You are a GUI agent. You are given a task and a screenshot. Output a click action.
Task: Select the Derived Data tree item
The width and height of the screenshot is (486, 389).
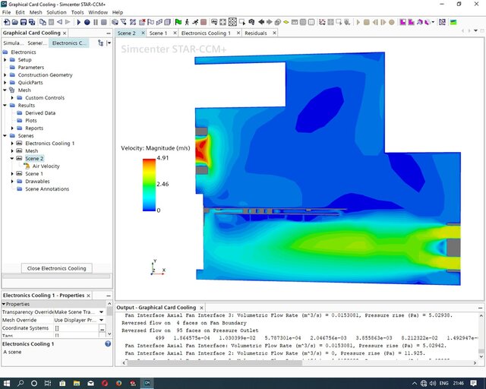[40, 113]
